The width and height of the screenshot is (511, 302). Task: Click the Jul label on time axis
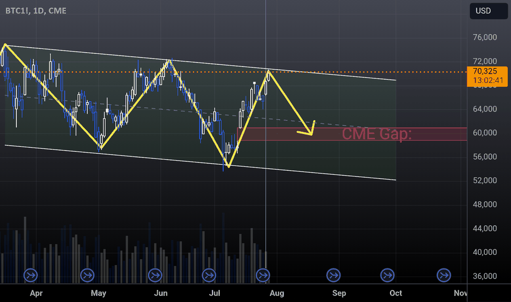pos(214,293)
